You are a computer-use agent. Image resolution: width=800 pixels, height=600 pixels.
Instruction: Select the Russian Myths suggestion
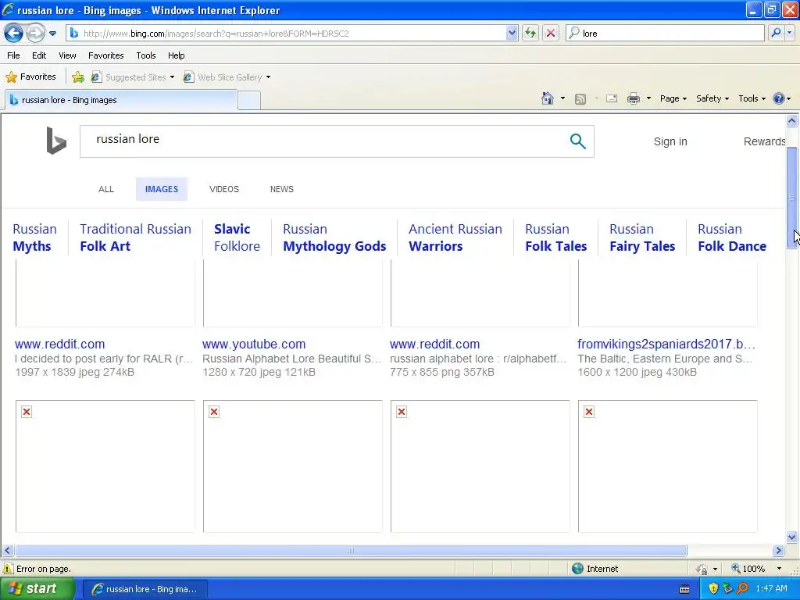click(x=34, y=237)
